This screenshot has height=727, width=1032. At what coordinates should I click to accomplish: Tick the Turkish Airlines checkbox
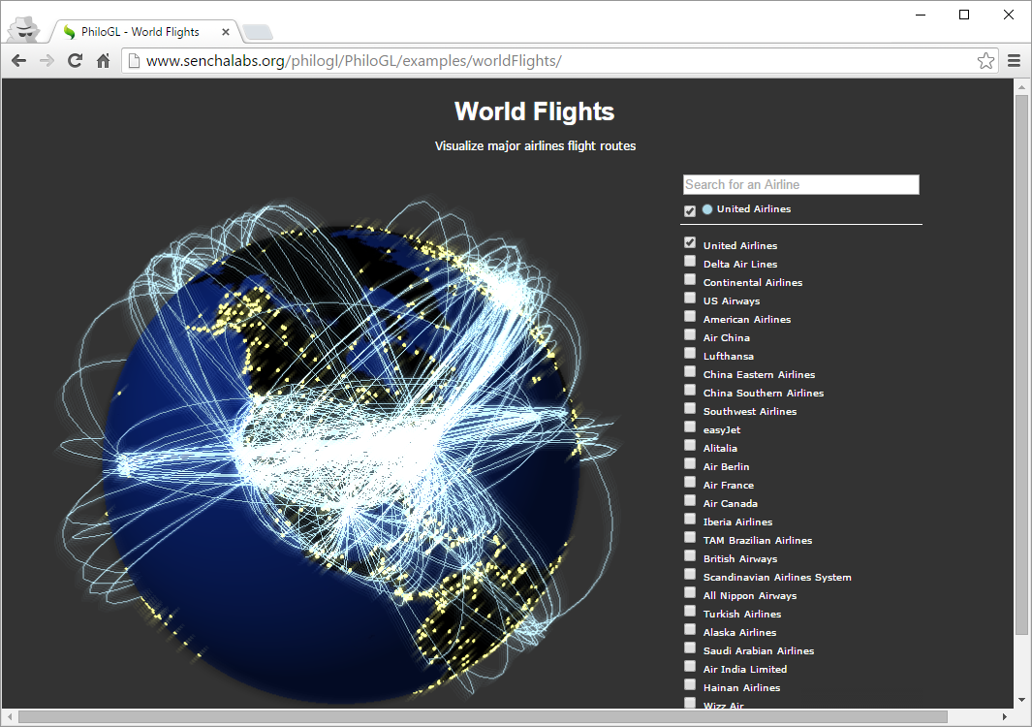[x=690, y=612]
